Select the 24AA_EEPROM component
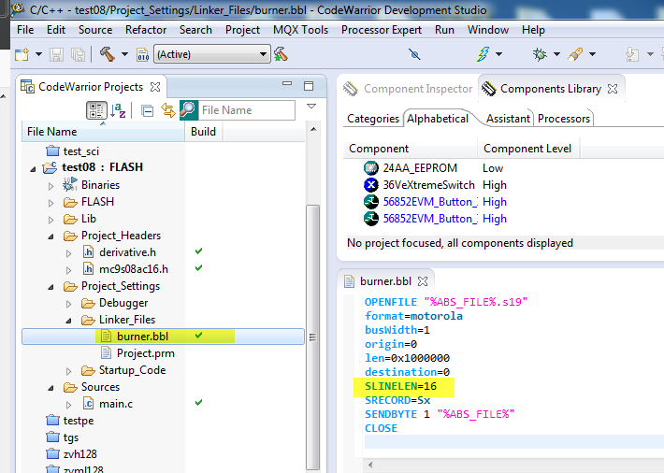 (x=420, y=168)
